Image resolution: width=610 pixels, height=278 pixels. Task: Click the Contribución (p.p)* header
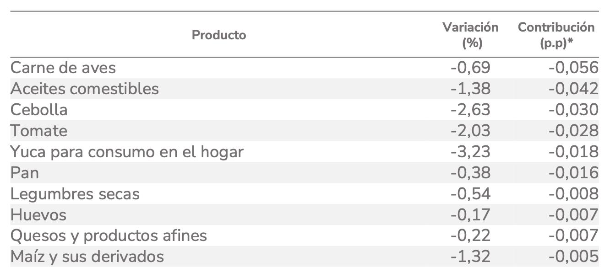click(556, 35)
